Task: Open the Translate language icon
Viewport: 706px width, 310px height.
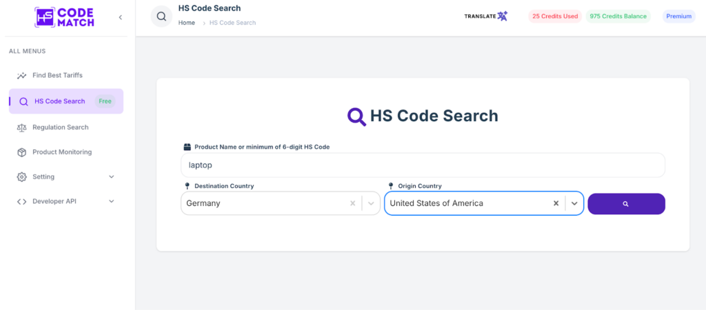Action: (503, 16)
